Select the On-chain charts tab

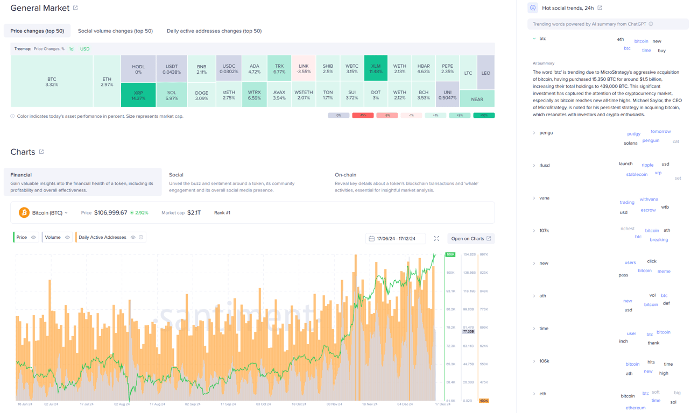(x=346, y=175)
